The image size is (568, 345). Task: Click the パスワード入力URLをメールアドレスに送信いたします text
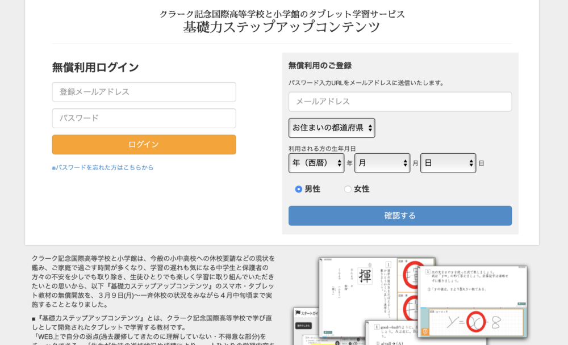[x=366, y=83]
